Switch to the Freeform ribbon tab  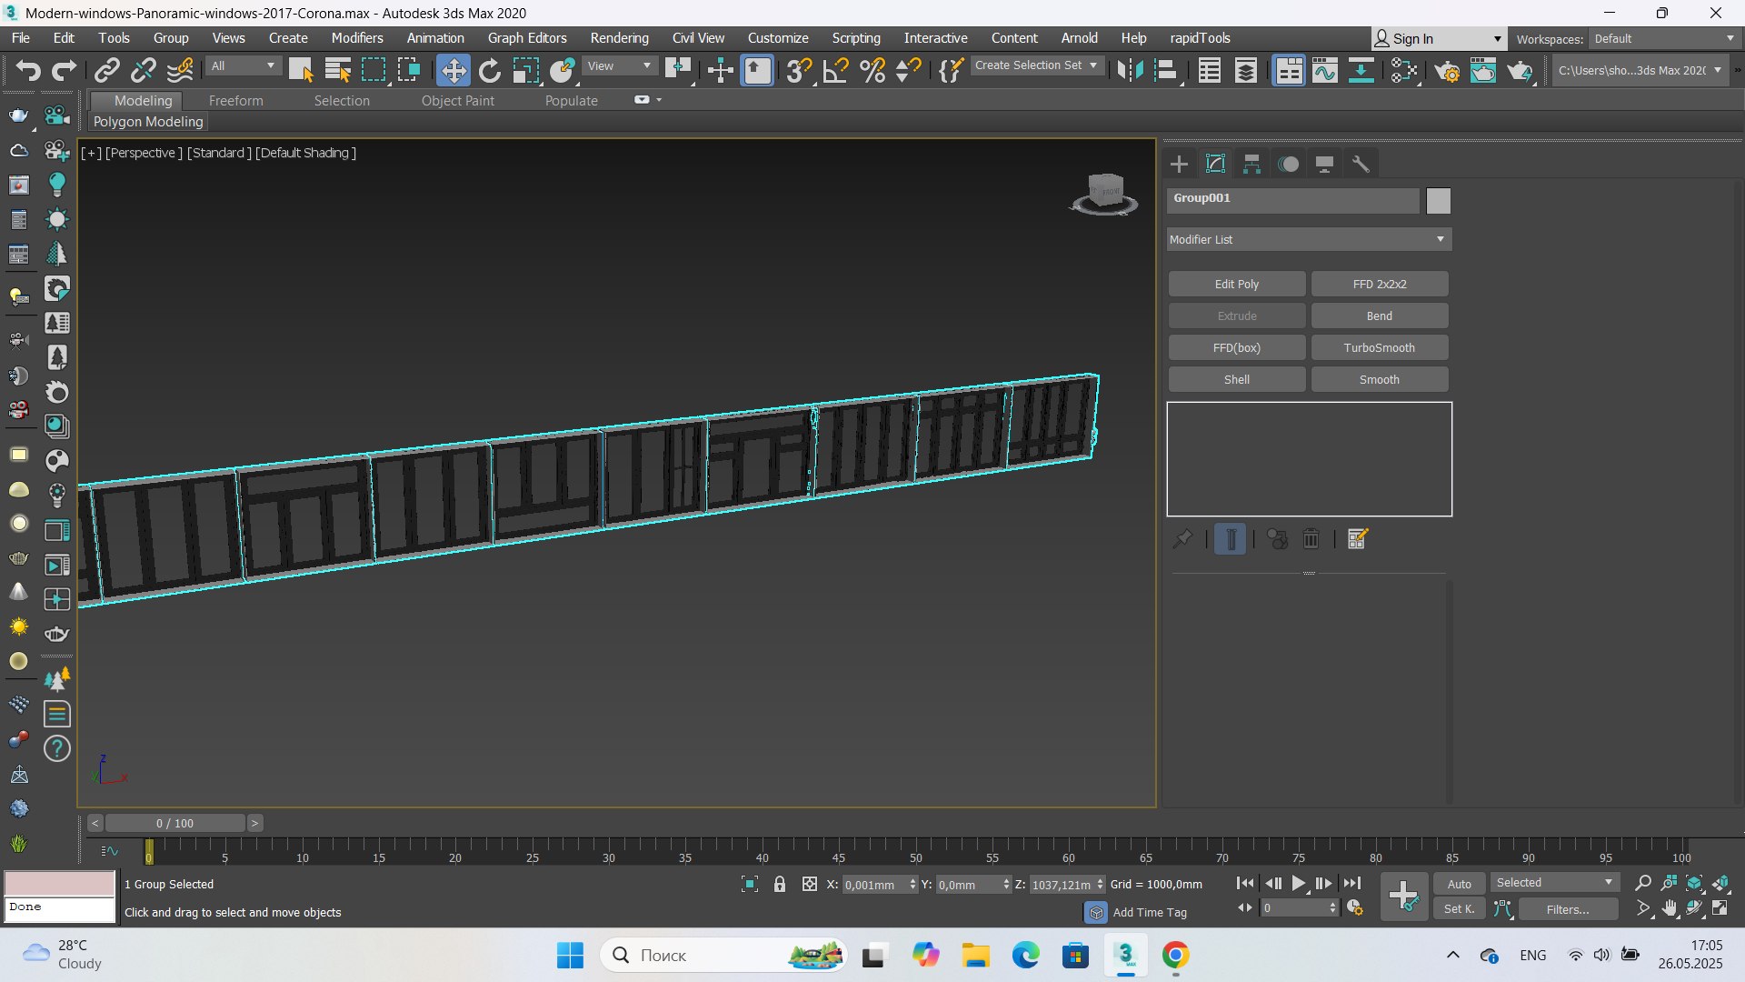[x=235, y=101]
